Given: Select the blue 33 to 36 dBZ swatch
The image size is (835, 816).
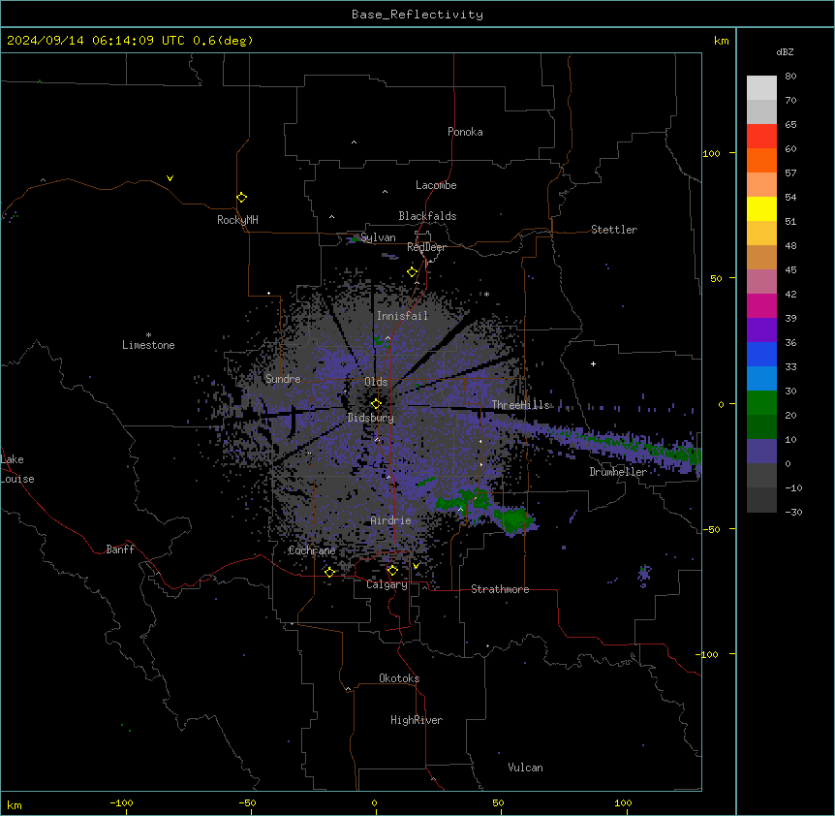Looking at the screenshot, I should pos(761,354).
